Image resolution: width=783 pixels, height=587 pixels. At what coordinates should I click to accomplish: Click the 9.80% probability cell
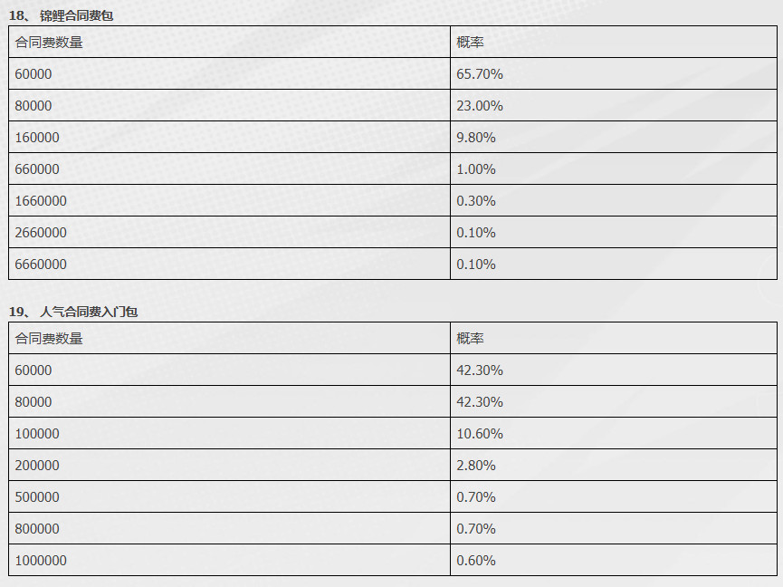point(613,138)
